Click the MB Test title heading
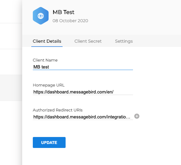Screen dimensions: 181x165 (63, 12)
